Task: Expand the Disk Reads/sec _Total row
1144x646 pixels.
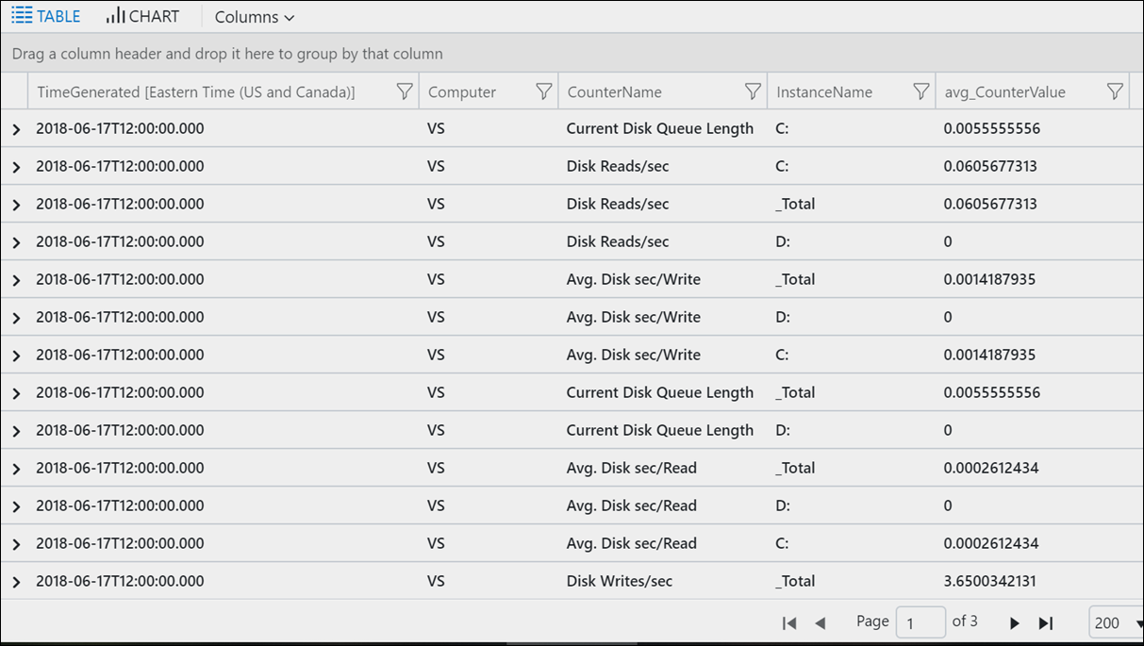Action: [x=16, y=205]
